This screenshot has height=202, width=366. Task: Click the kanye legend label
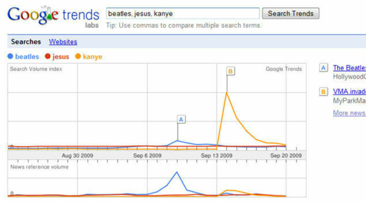[92, 56]
